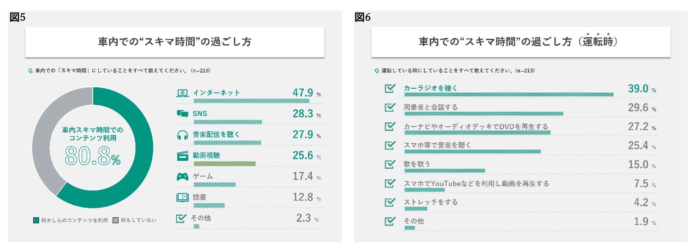Click the green legend swatch 何かしらのコンテンツを利用
The image size is (689, 244).
36,220
